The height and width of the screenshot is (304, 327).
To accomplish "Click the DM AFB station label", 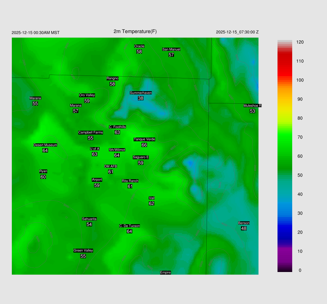I will click(110, 166).
